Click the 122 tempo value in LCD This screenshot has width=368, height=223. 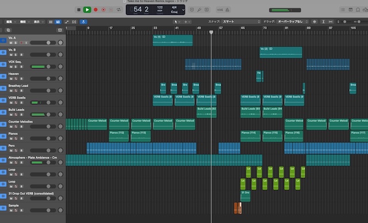point(160,7)
